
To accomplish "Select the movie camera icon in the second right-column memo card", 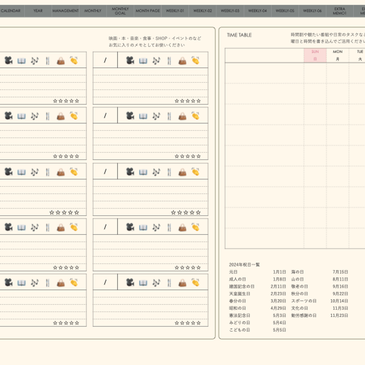I will coord(130,116).
